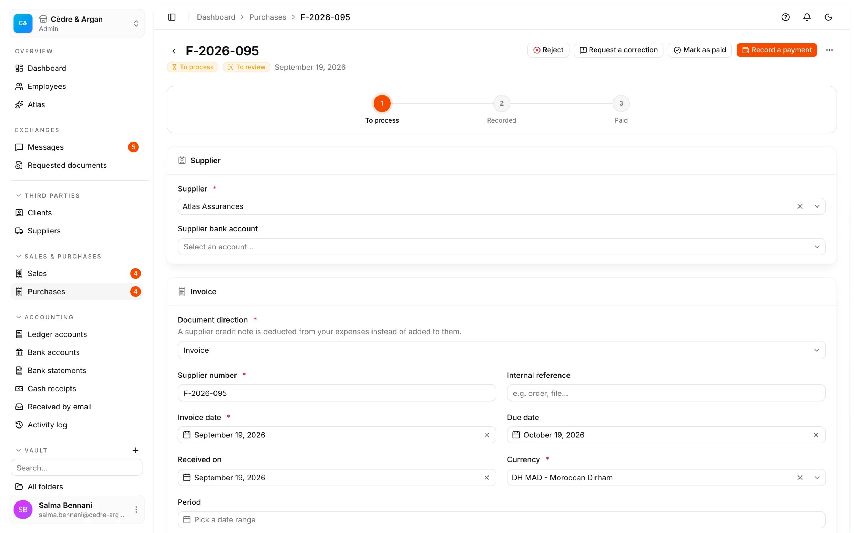Viewport: 854px width, 533px height.
Task: Click Record a payment
Action: [776, 50]
